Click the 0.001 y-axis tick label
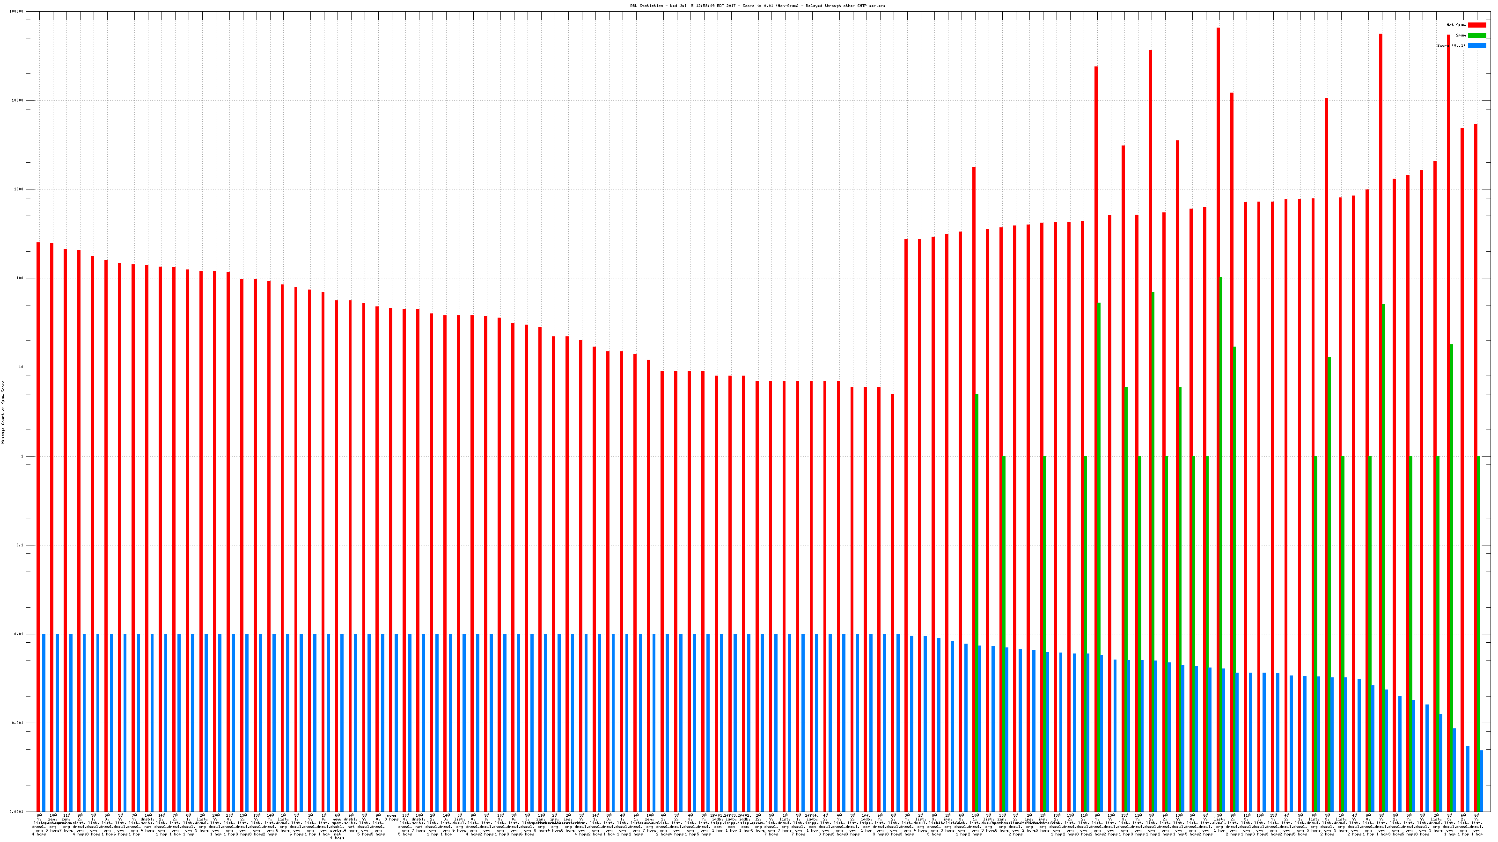Viewport: 1498px width, 842px height. 17,724
